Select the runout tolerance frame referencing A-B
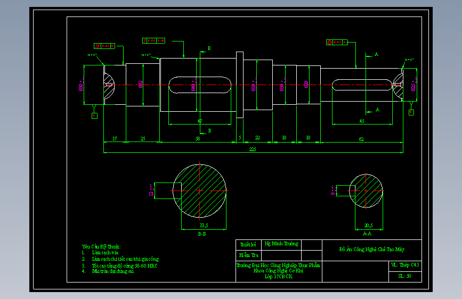Screen dimensions: 462x299 [153, 40]
